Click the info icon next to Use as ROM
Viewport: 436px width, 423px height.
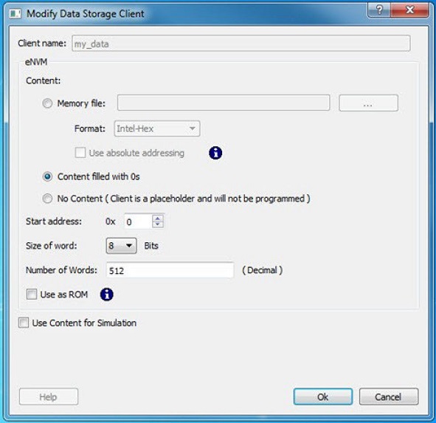coord(107,295)
